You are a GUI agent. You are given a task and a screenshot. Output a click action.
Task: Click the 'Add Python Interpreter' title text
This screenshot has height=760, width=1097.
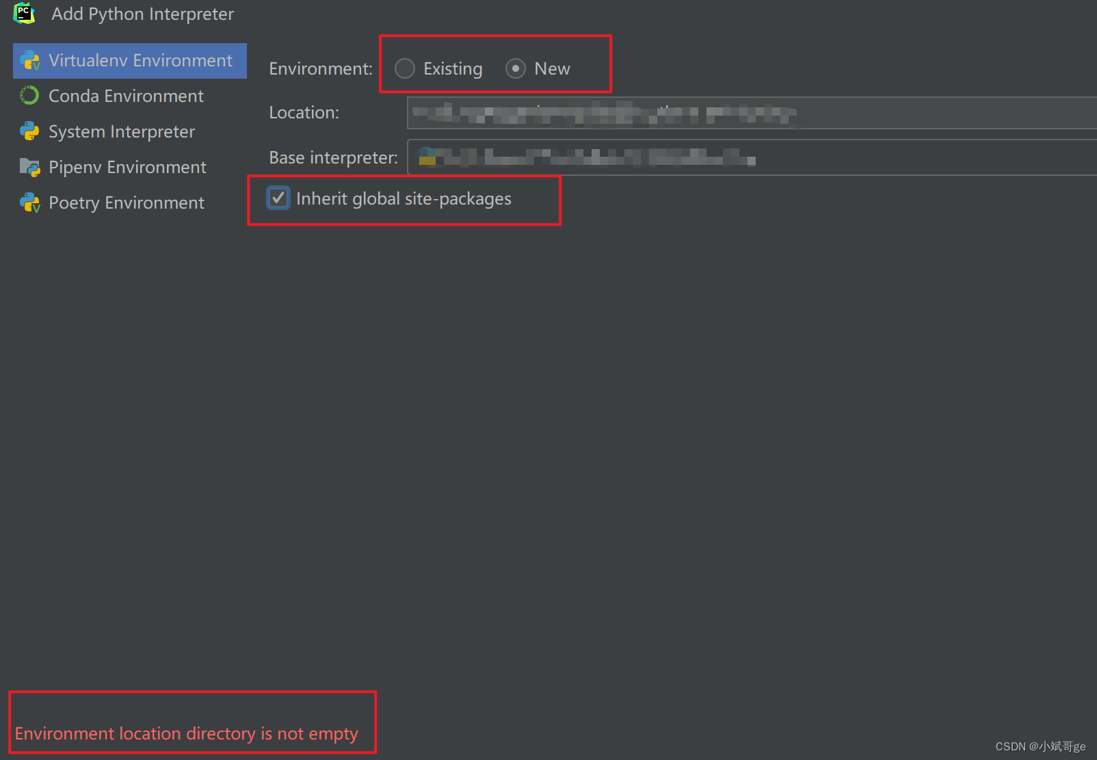(143, 14)
